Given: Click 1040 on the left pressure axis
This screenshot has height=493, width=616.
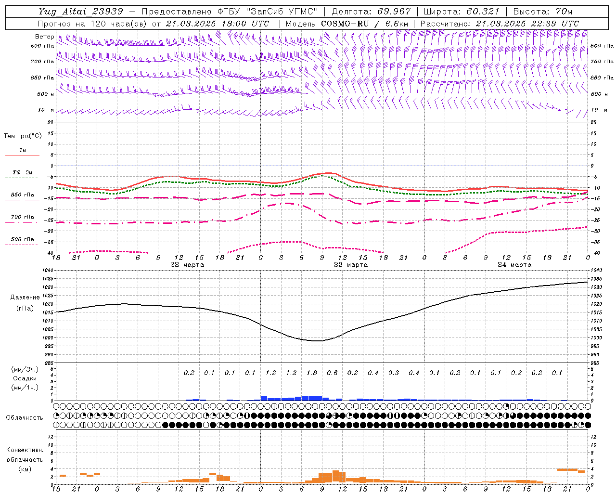Looking at the screenshot, I should click(49, 271).
